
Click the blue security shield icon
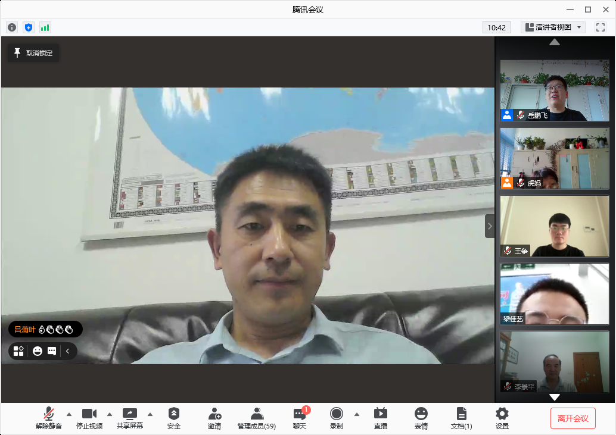click(29, 27)
